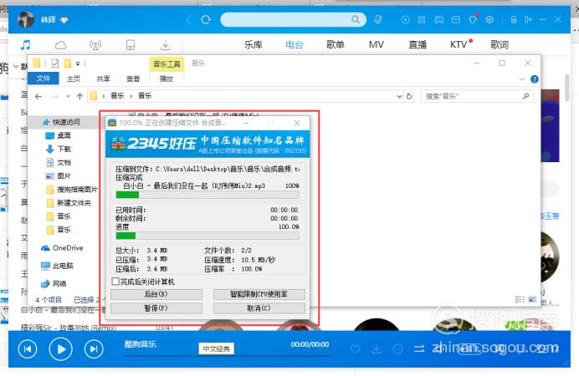Expand the Explorer address history dropdown
This screenshot has width=579, height=376.
[x=399, y=96]
